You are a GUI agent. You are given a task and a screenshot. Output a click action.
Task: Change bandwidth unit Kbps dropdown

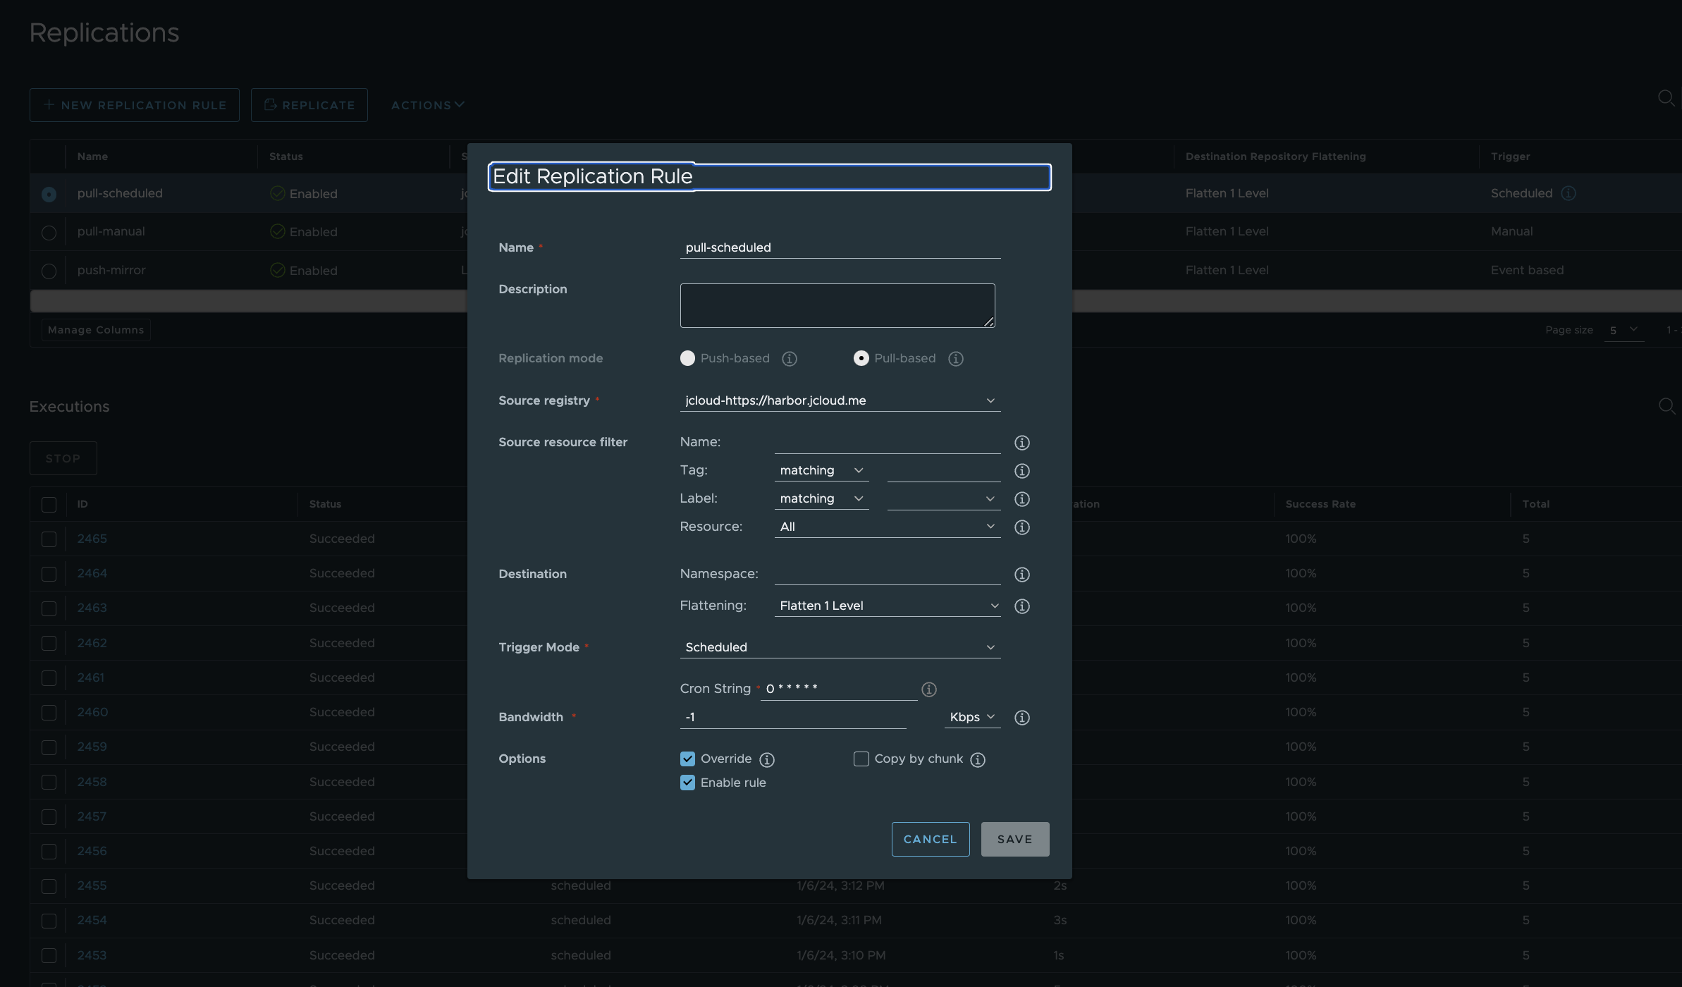click(x=971, y=717)
